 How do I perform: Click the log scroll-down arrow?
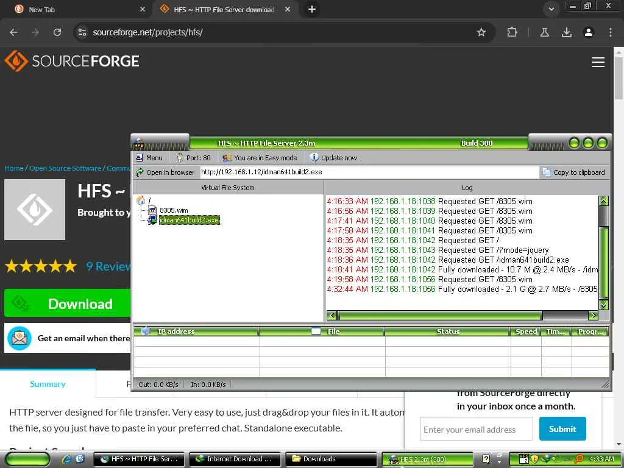coord(603,305)
